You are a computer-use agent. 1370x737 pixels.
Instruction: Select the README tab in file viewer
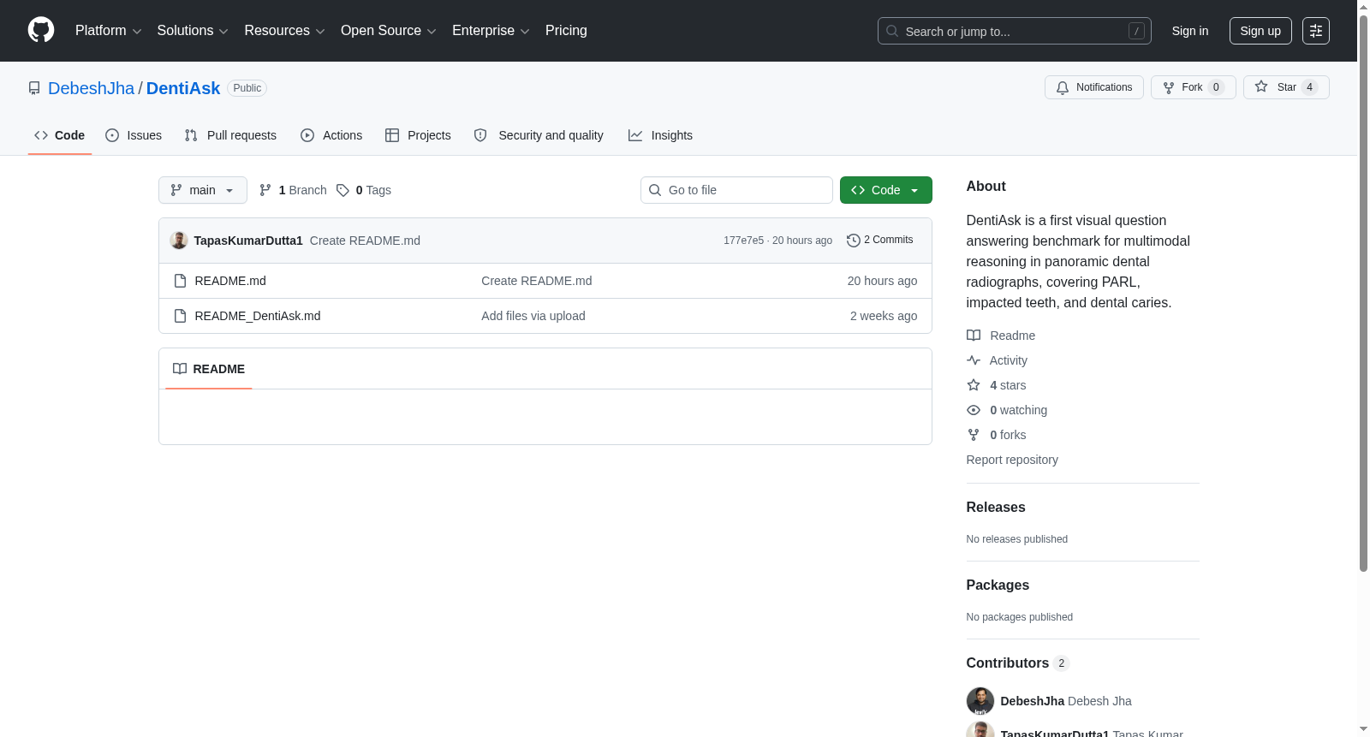pyautogui.click(x=209, y=369)
